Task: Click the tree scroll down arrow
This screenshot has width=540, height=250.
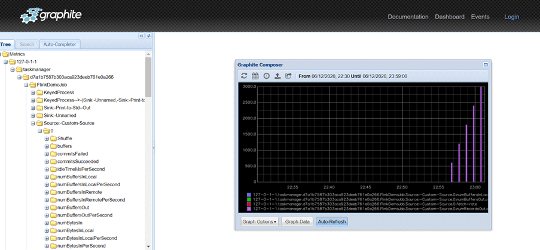Action: tap(148, 246)
